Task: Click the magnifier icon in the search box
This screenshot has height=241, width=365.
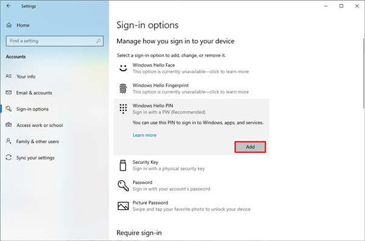Action: (99, 41)
